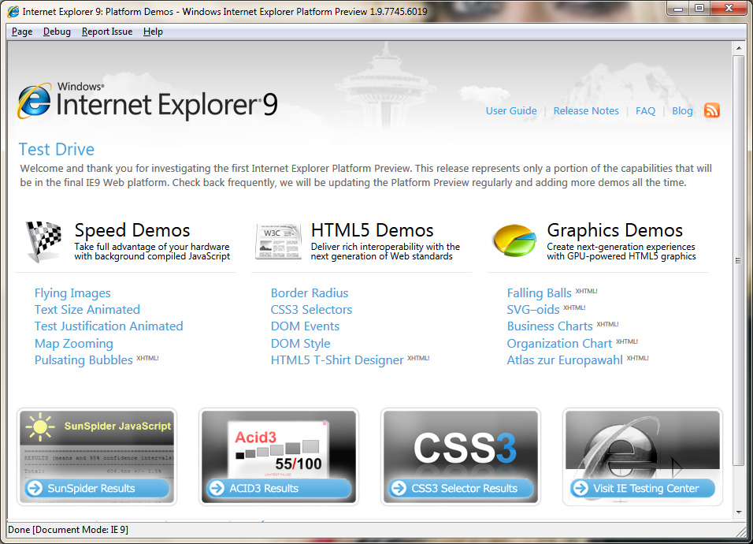Screen dimensions: 753x544
Task: Click the arrow icon beside Visit IE Testing Center
Action: (x=581, y=488)
